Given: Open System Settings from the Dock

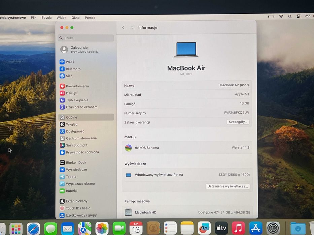Looking at the screenshot, I should click(x=273, y=228).
